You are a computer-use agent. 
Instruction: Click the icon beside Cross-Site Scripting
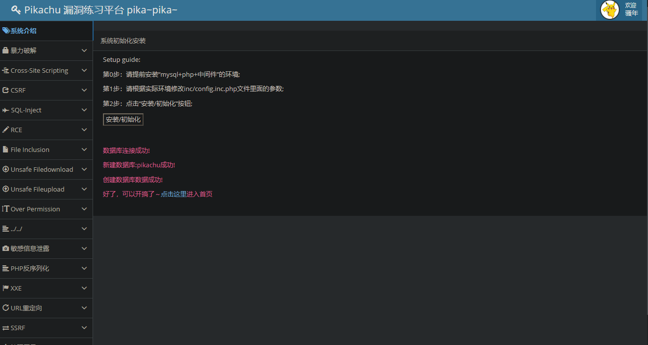[5, 70]
